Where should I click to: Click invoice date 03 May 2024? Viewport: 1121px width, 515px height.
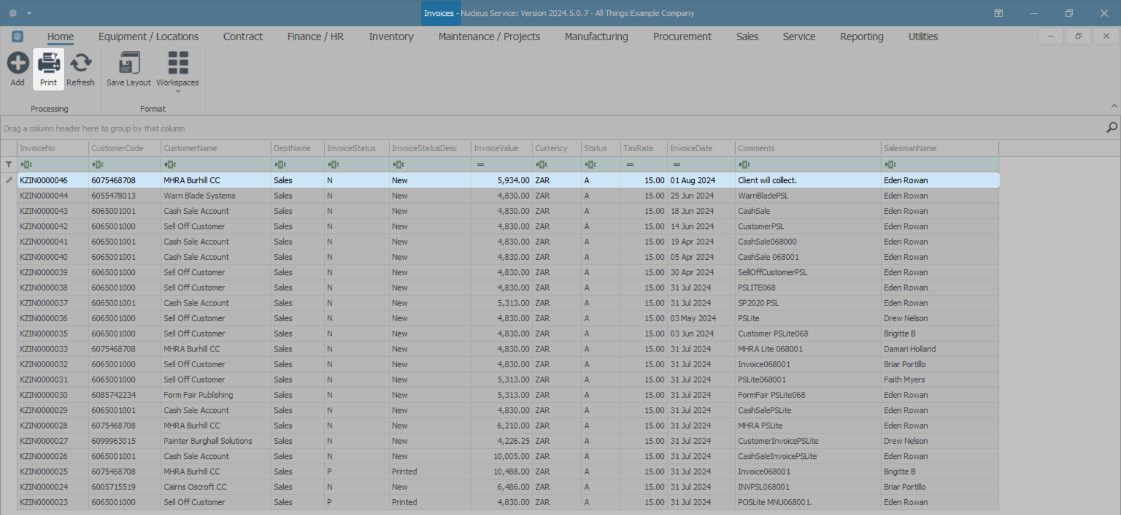[x=693, y=318]
